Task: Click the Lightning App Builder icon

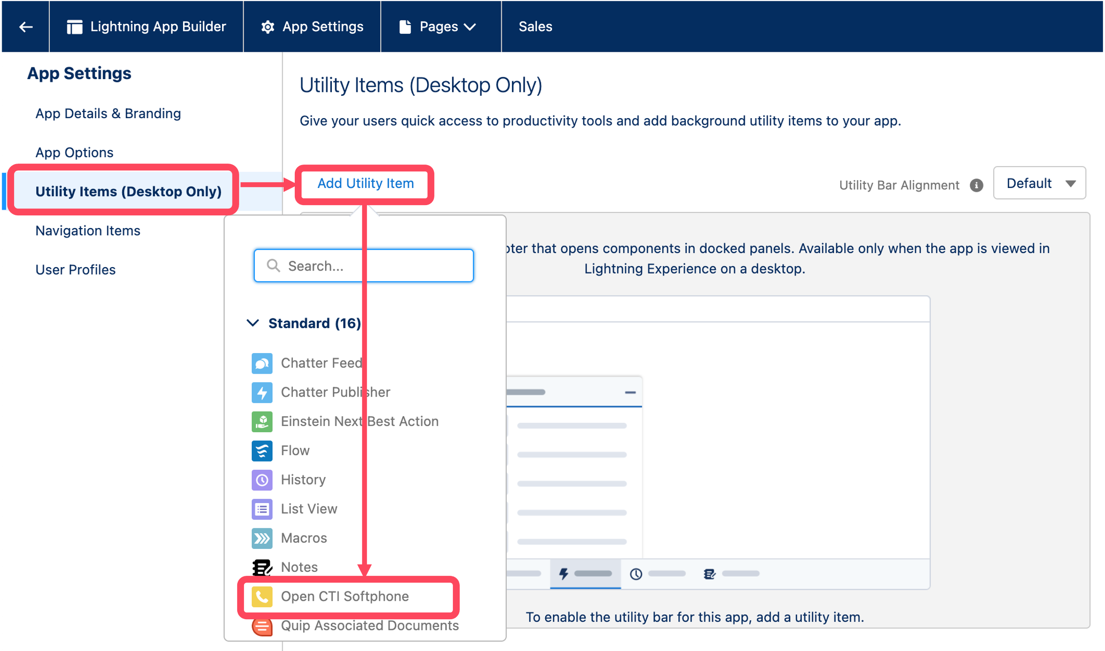Action: (74, 26)
